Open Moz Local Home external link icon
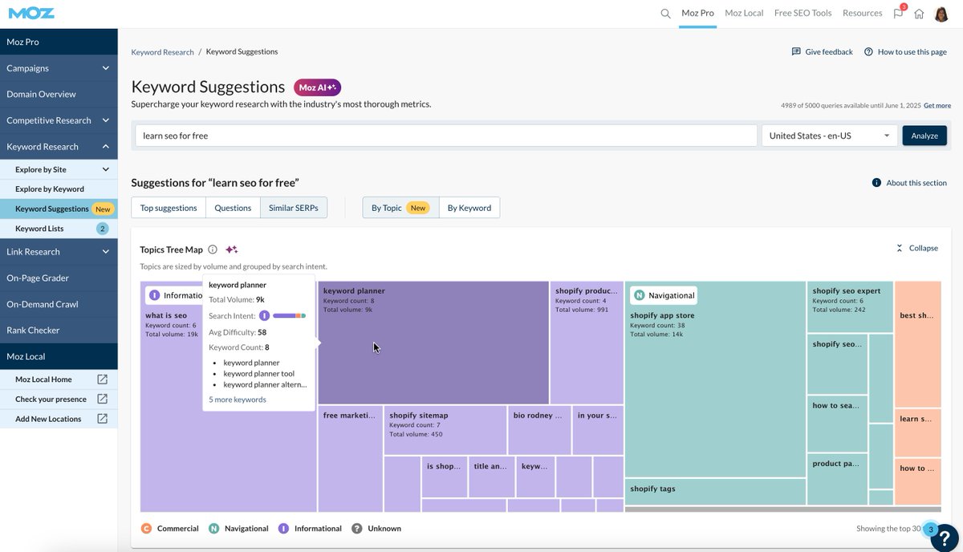This screenshot has height=552, width=963. click(x=103, y=379)
